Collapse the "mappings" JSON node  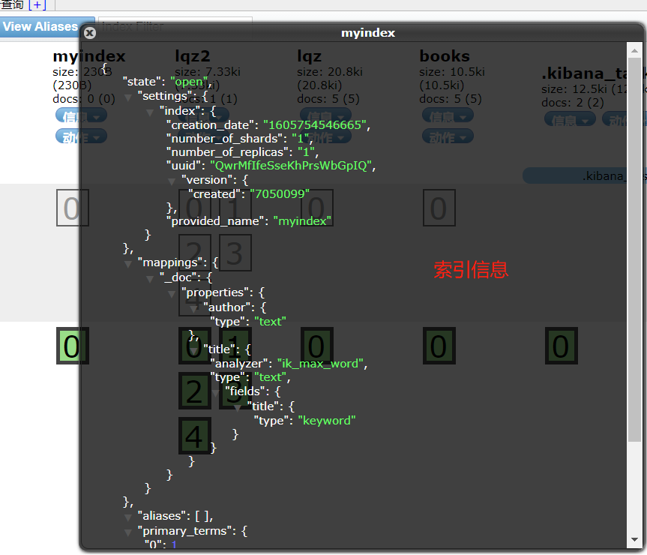click(128, 265)
